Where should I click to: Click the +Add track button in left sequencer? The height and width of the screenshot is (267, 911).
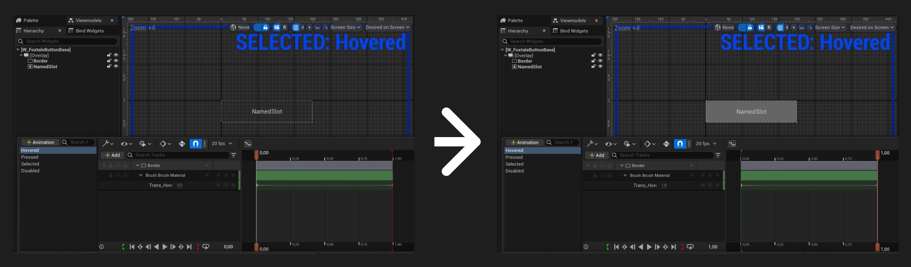click(x=112, y=155)
